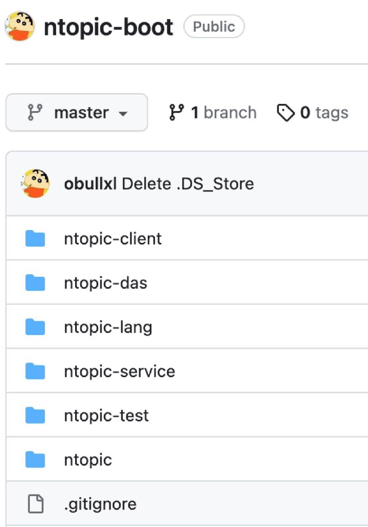Screen dimensions: 368x527
Task: Click the repository owner avatar beside ntopic-boot
Action: pos(20,26)
